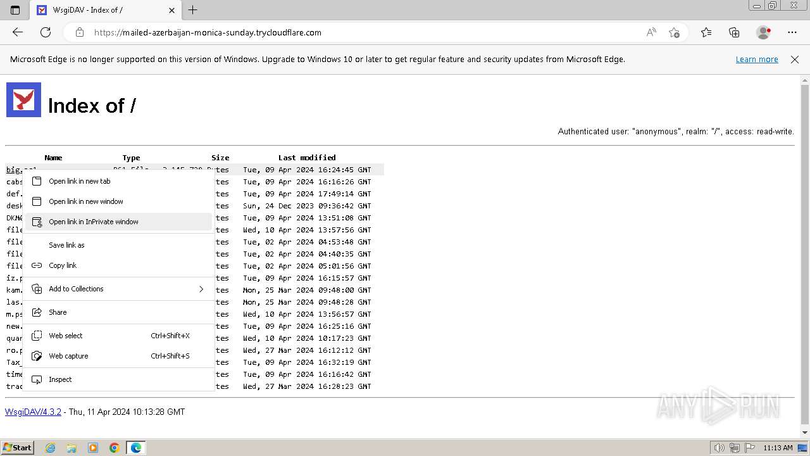Launch Internet Explorer from taskbar
Screen dimensions: 810x456
click(x=51, y=448)
